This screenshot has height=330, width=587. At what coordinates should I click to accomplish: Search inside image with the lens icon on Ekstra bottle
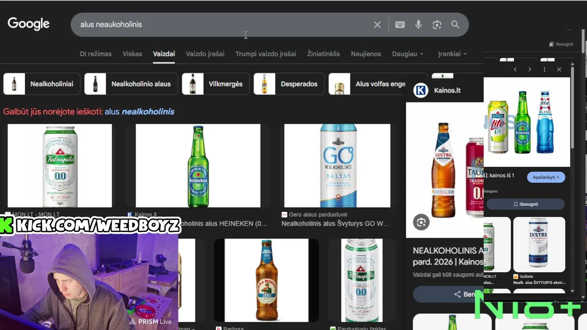pos(421,222)
